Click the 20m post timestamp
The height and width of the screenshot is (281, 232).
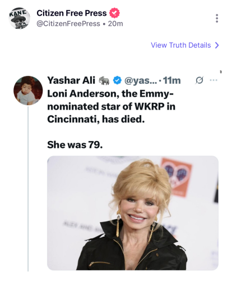115,24
